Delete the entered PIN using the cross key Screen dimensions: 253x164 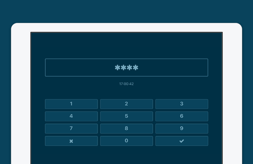[x=71, y=141]
